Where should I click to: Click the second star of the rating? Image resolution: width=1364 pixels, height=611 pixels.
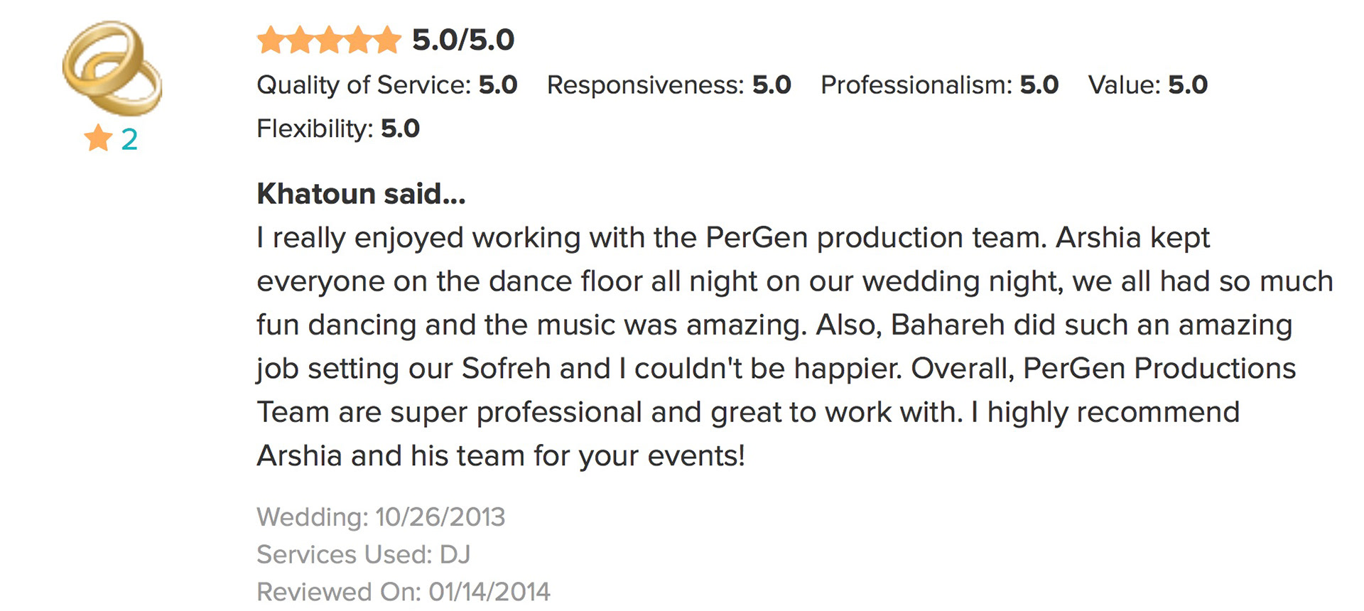coord(300,40)
